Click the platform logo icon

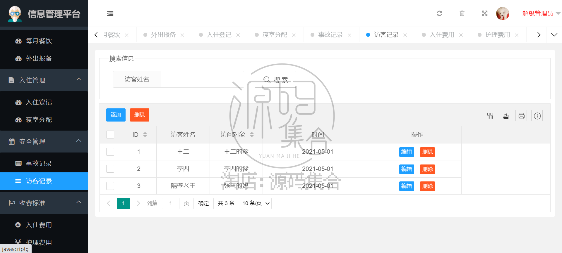[x=15, y=14]
